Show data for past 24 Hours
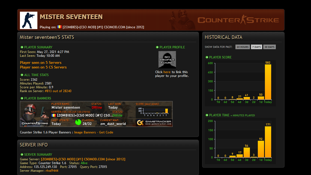The height and width of the screenshot is (175, 311). pos(242,47)
